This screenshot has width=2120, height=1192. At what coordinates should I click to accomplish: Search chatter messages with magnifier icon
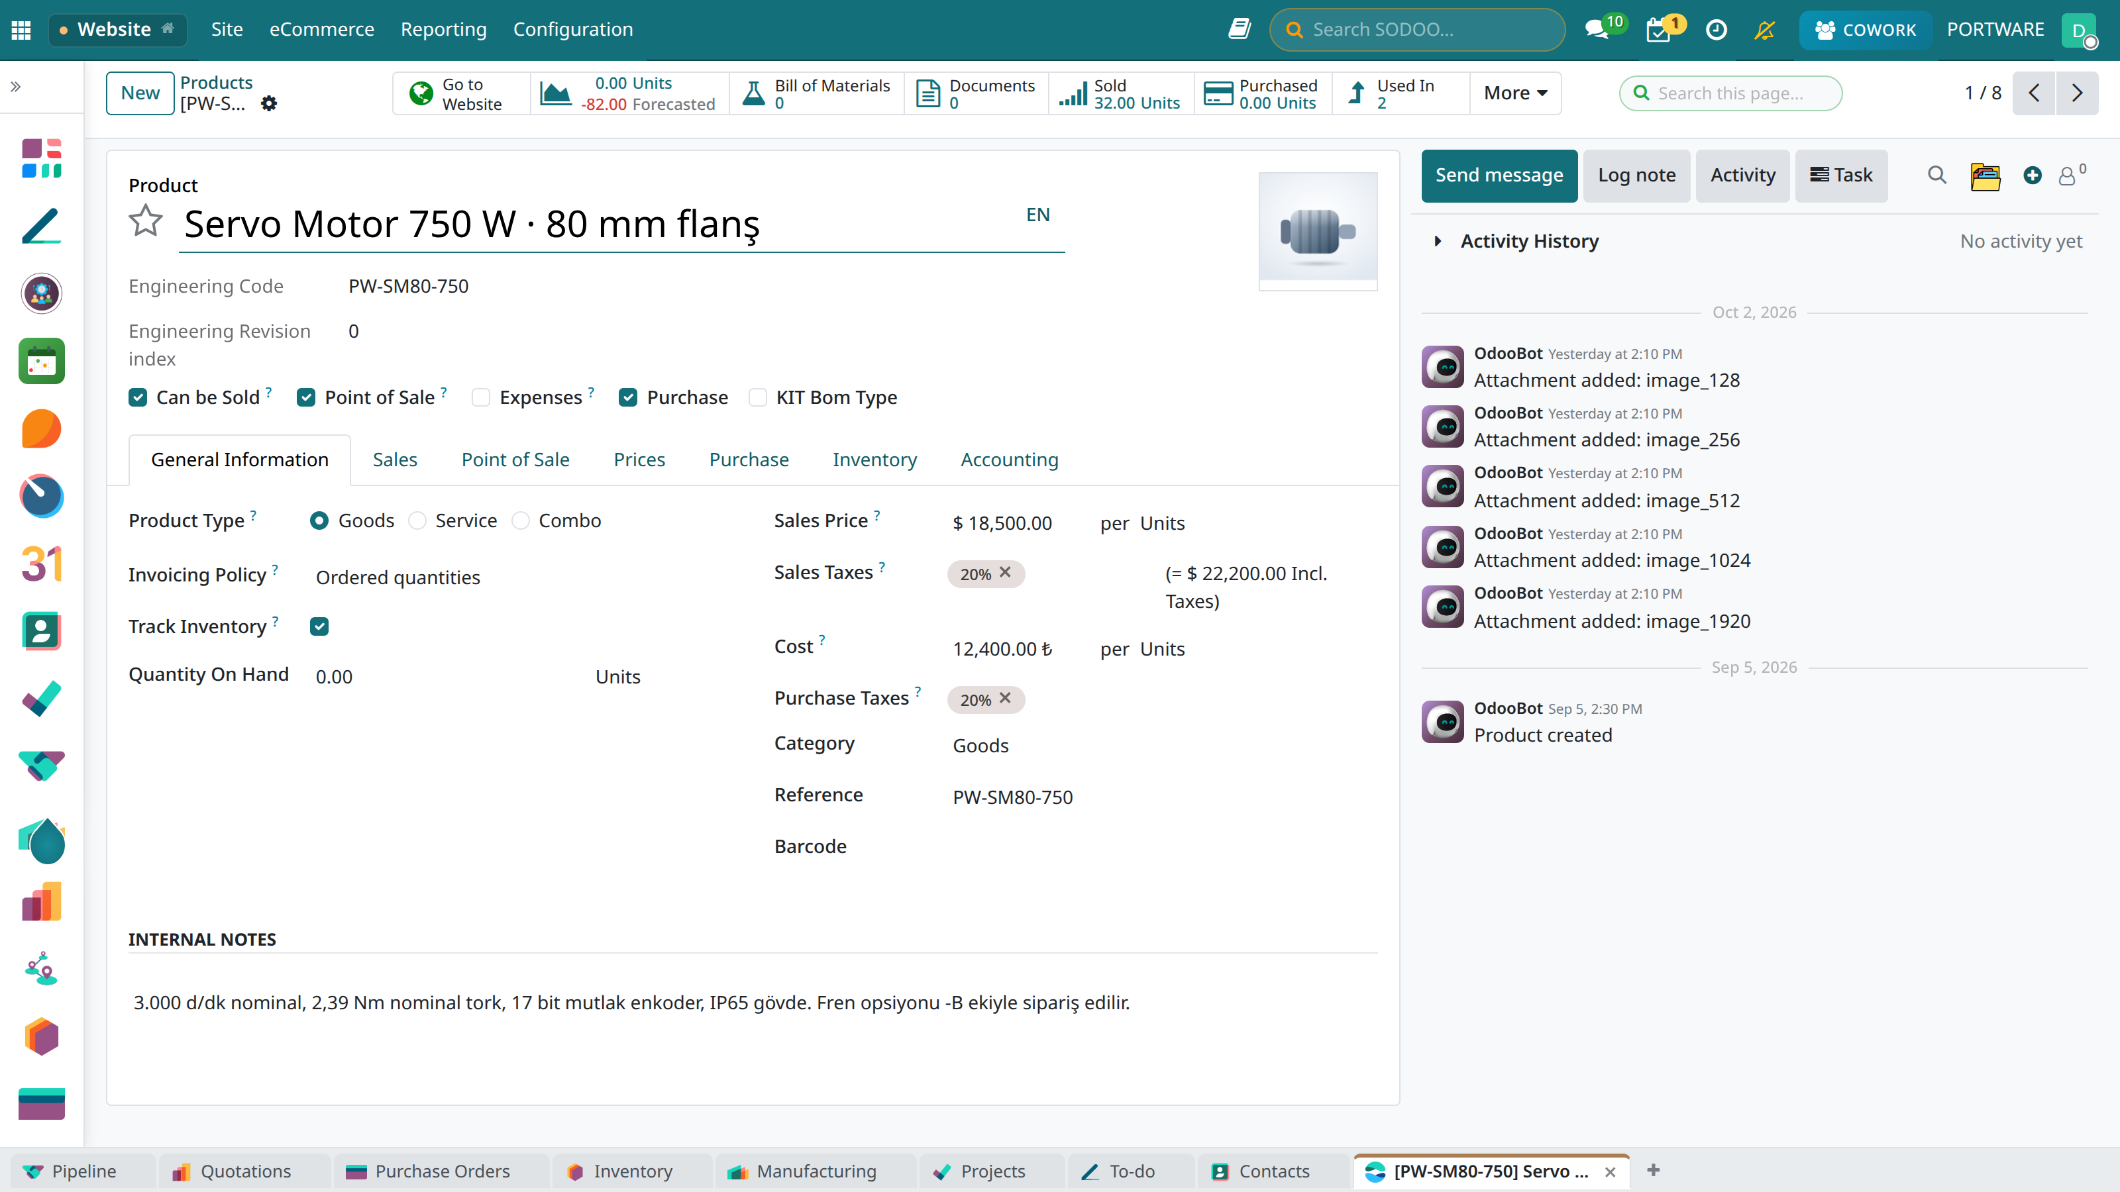[1937, 175]
